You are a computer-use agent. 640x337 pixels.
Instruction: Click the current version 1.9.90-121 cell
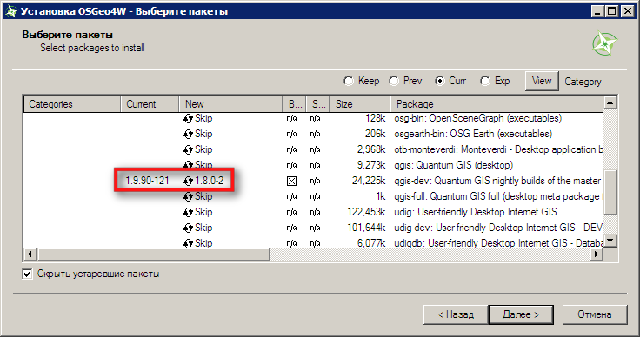click(x=147, y=181)
